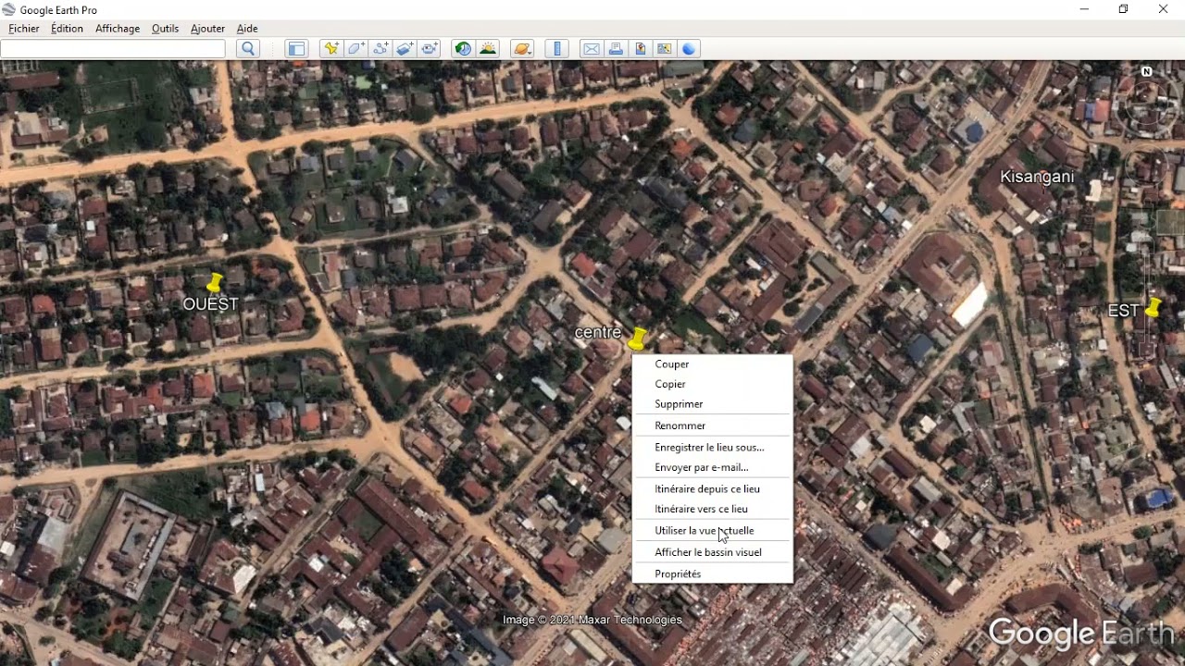Choose Couper in the context menu
The width and height of the screenshot is (1185, 666).
tap(712, 364)
